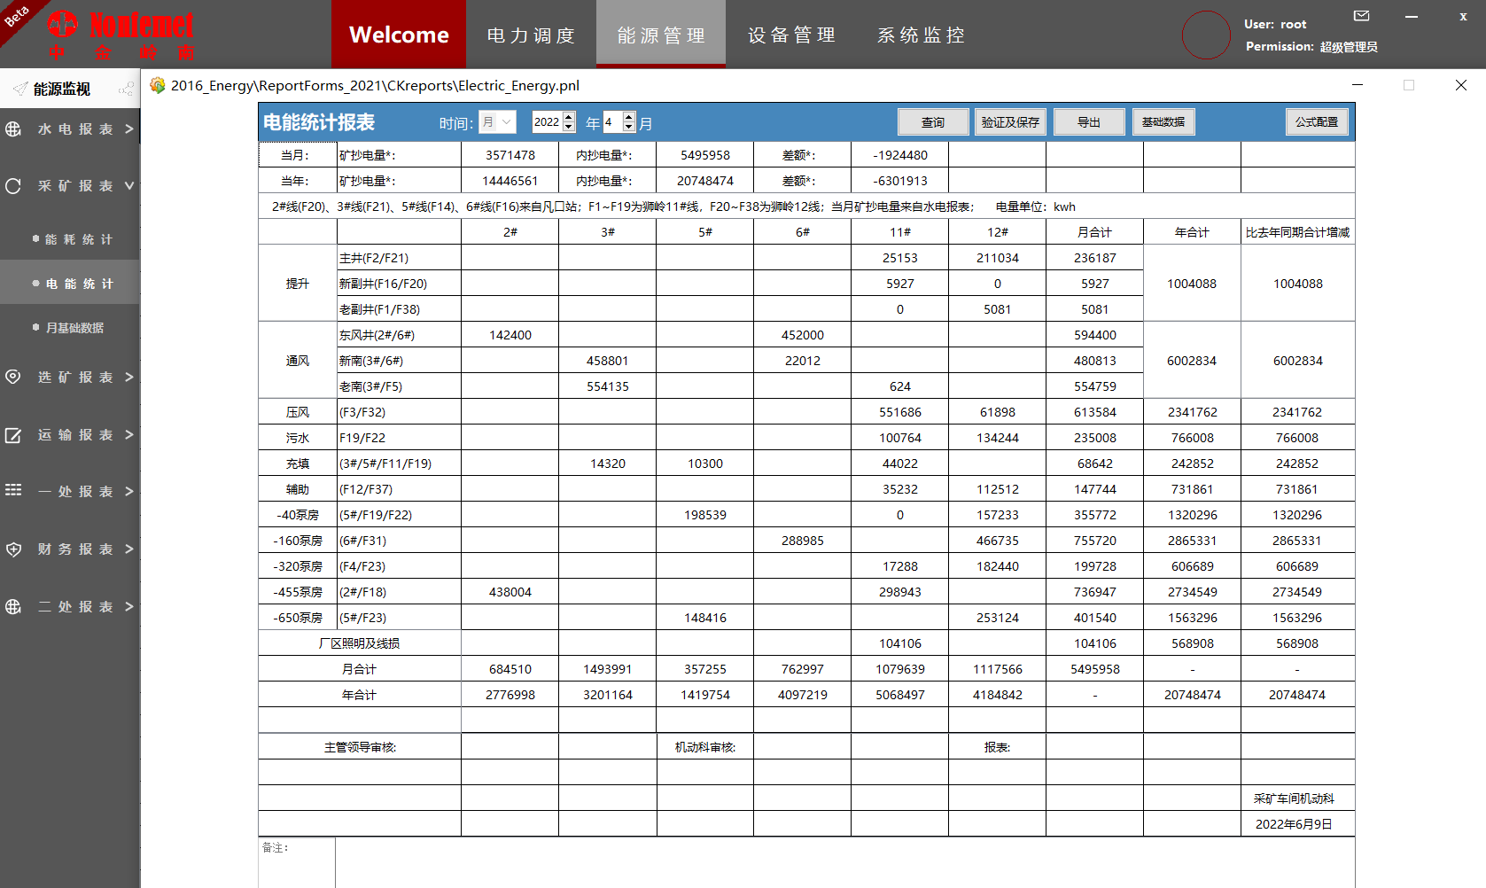Minimize the application window in title bar
Screen dimensions: 1486x888
click(1412, 16)
